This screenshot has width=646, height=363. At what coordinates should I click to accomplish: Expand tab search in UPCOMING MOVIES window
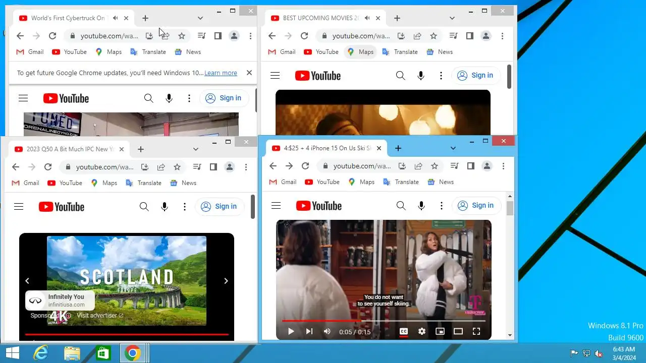click(452, 18)
